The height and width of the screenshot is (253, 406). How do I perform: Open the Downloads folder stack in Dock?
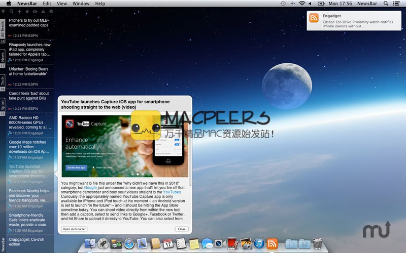[x=304, y=243]
